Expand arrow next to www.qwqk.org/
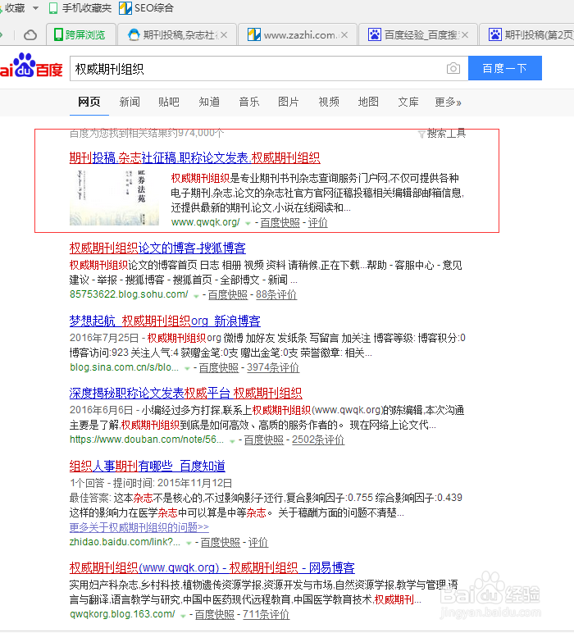 click(248, 223)
